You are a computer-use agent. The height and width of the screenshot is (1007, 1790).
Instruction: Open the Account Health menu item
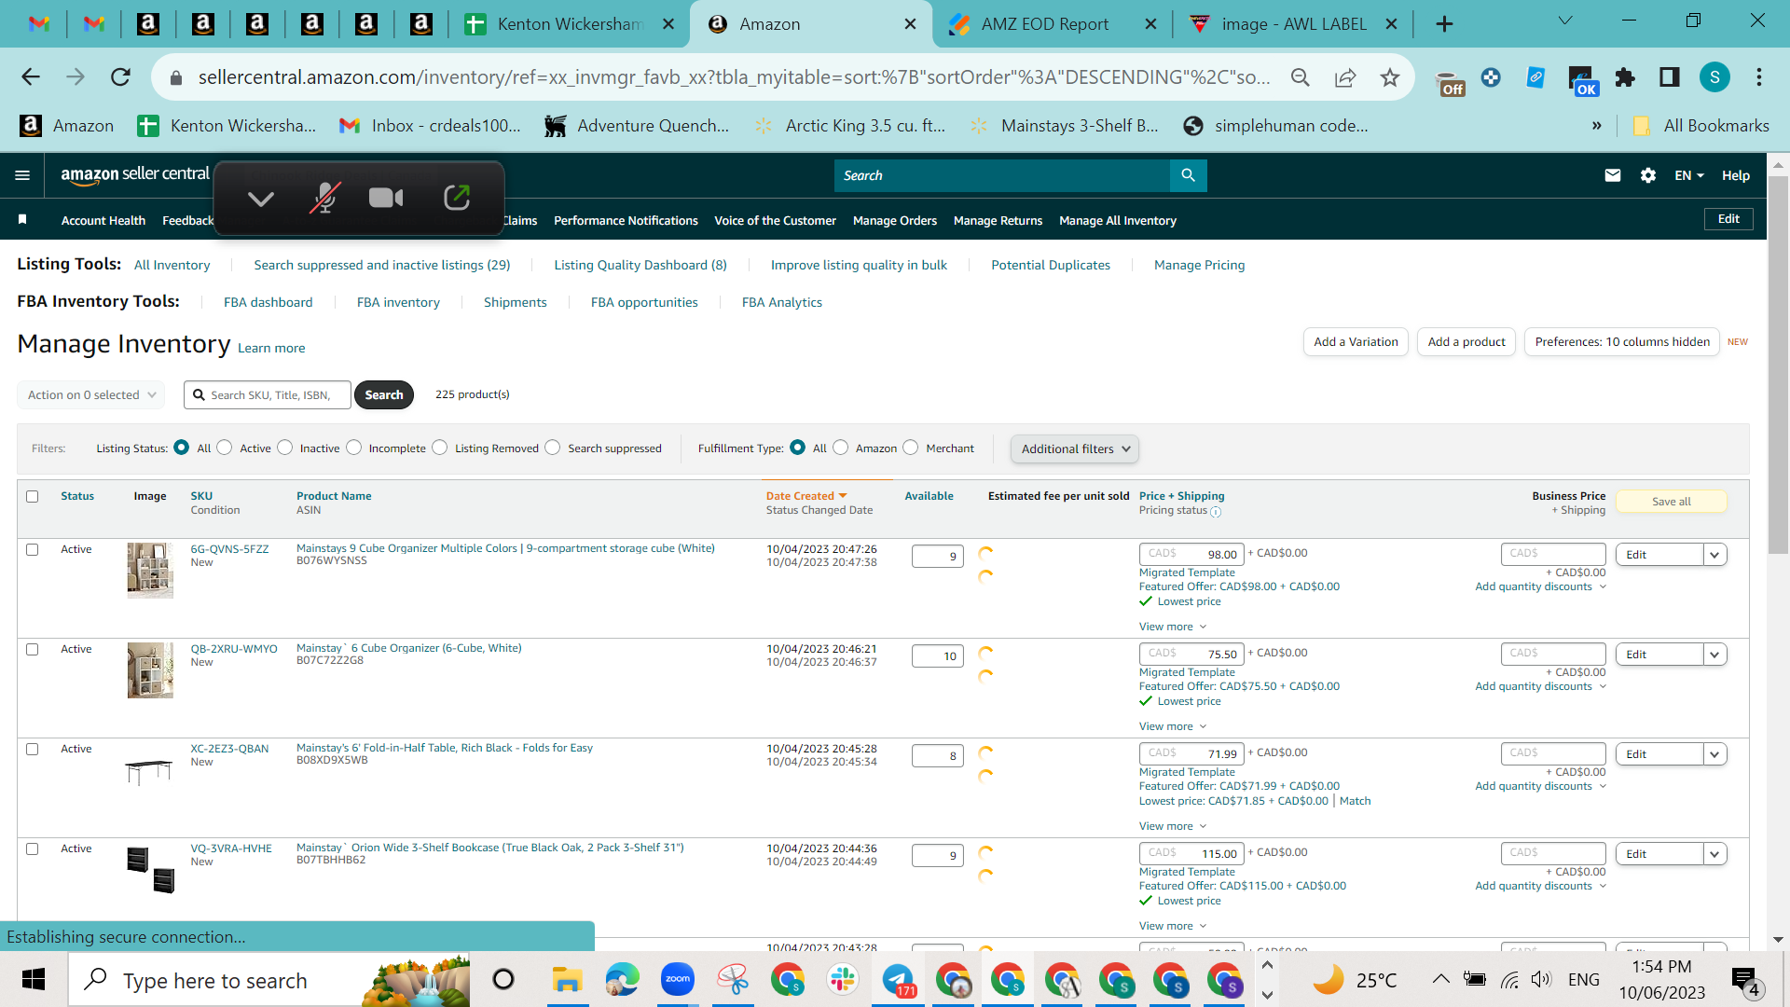[x=103, y=220]
